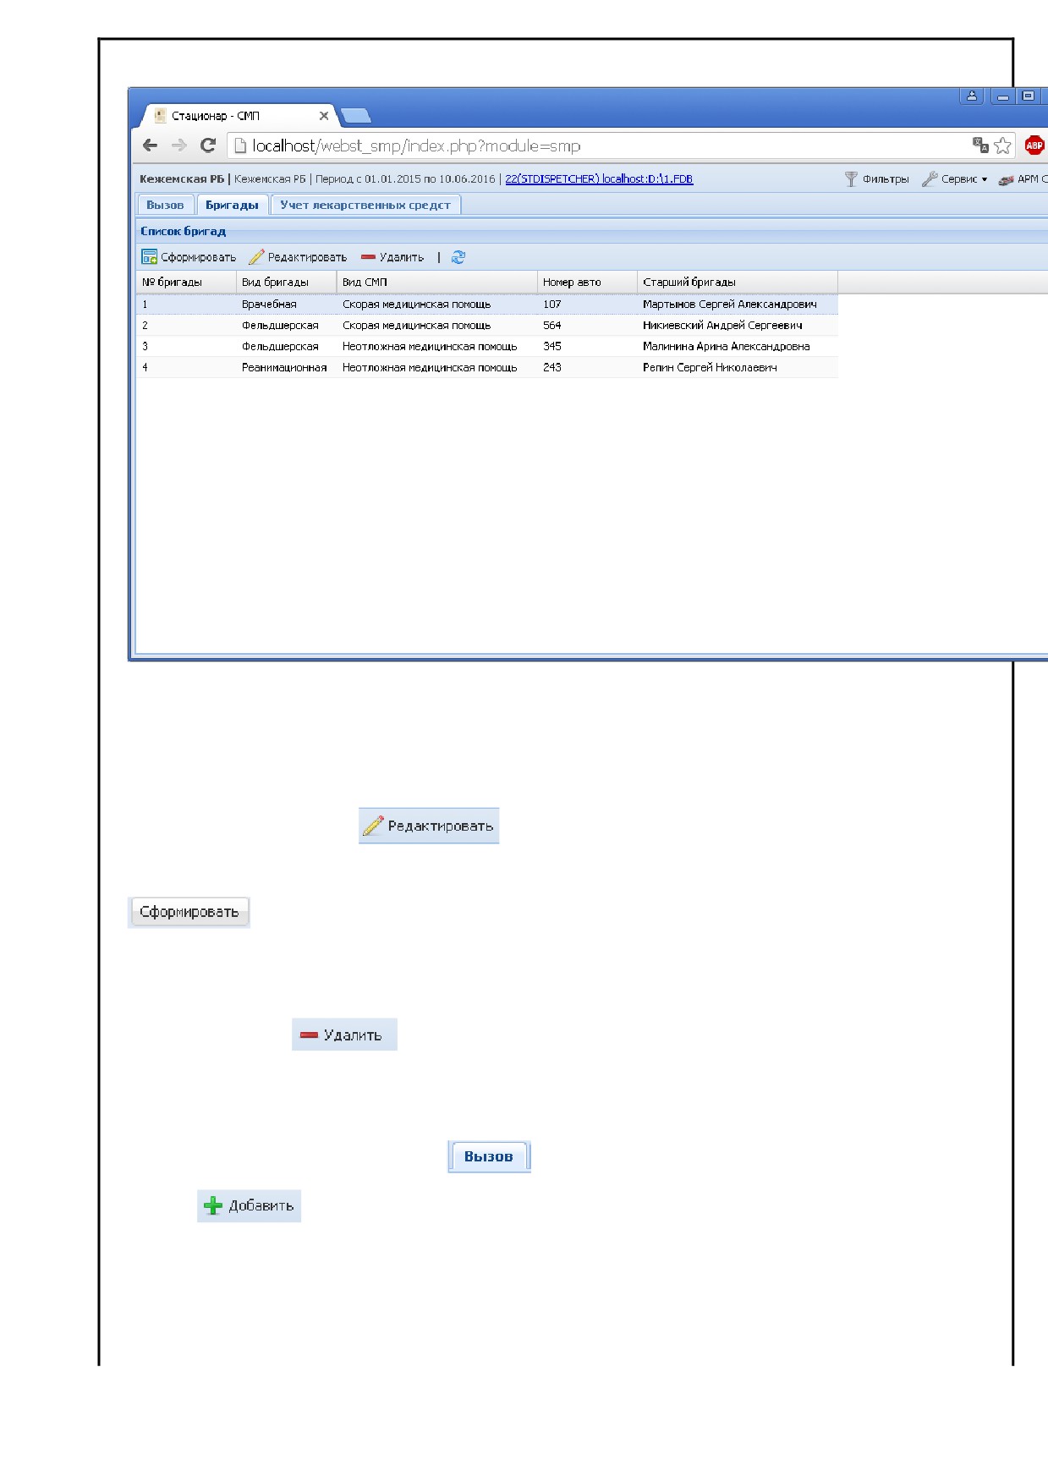Click Удалить in the brigades toolbar

tap(392, 257)
